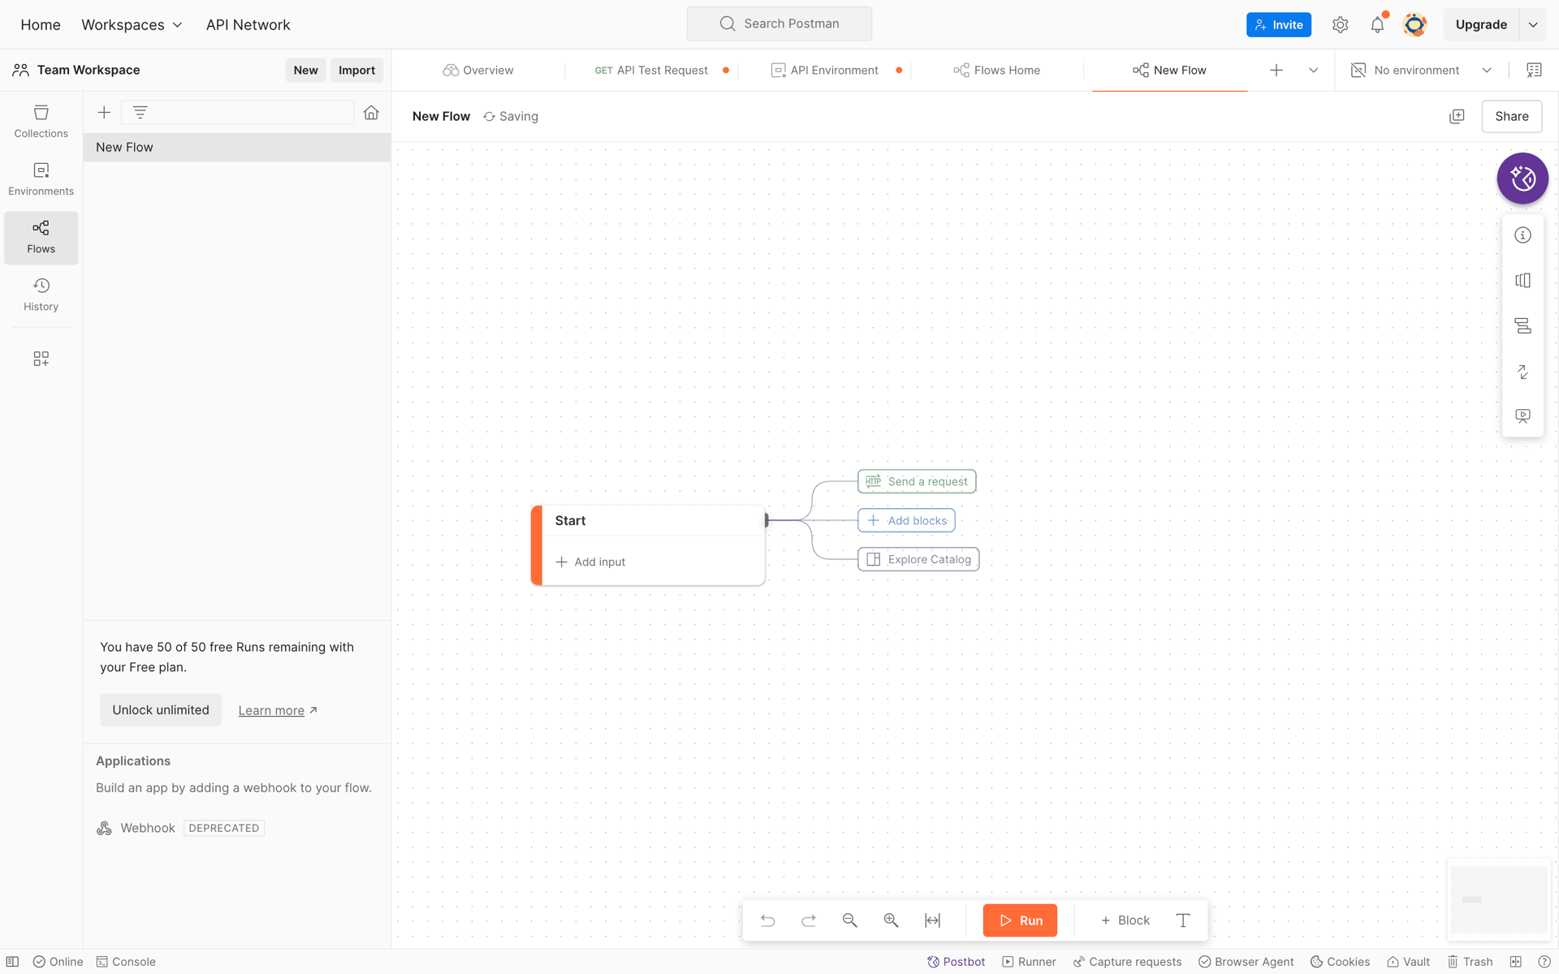The height and width of the screenshot is (974, 1559).
Task: Add a text annotation with T icon
Action: 1183,920
